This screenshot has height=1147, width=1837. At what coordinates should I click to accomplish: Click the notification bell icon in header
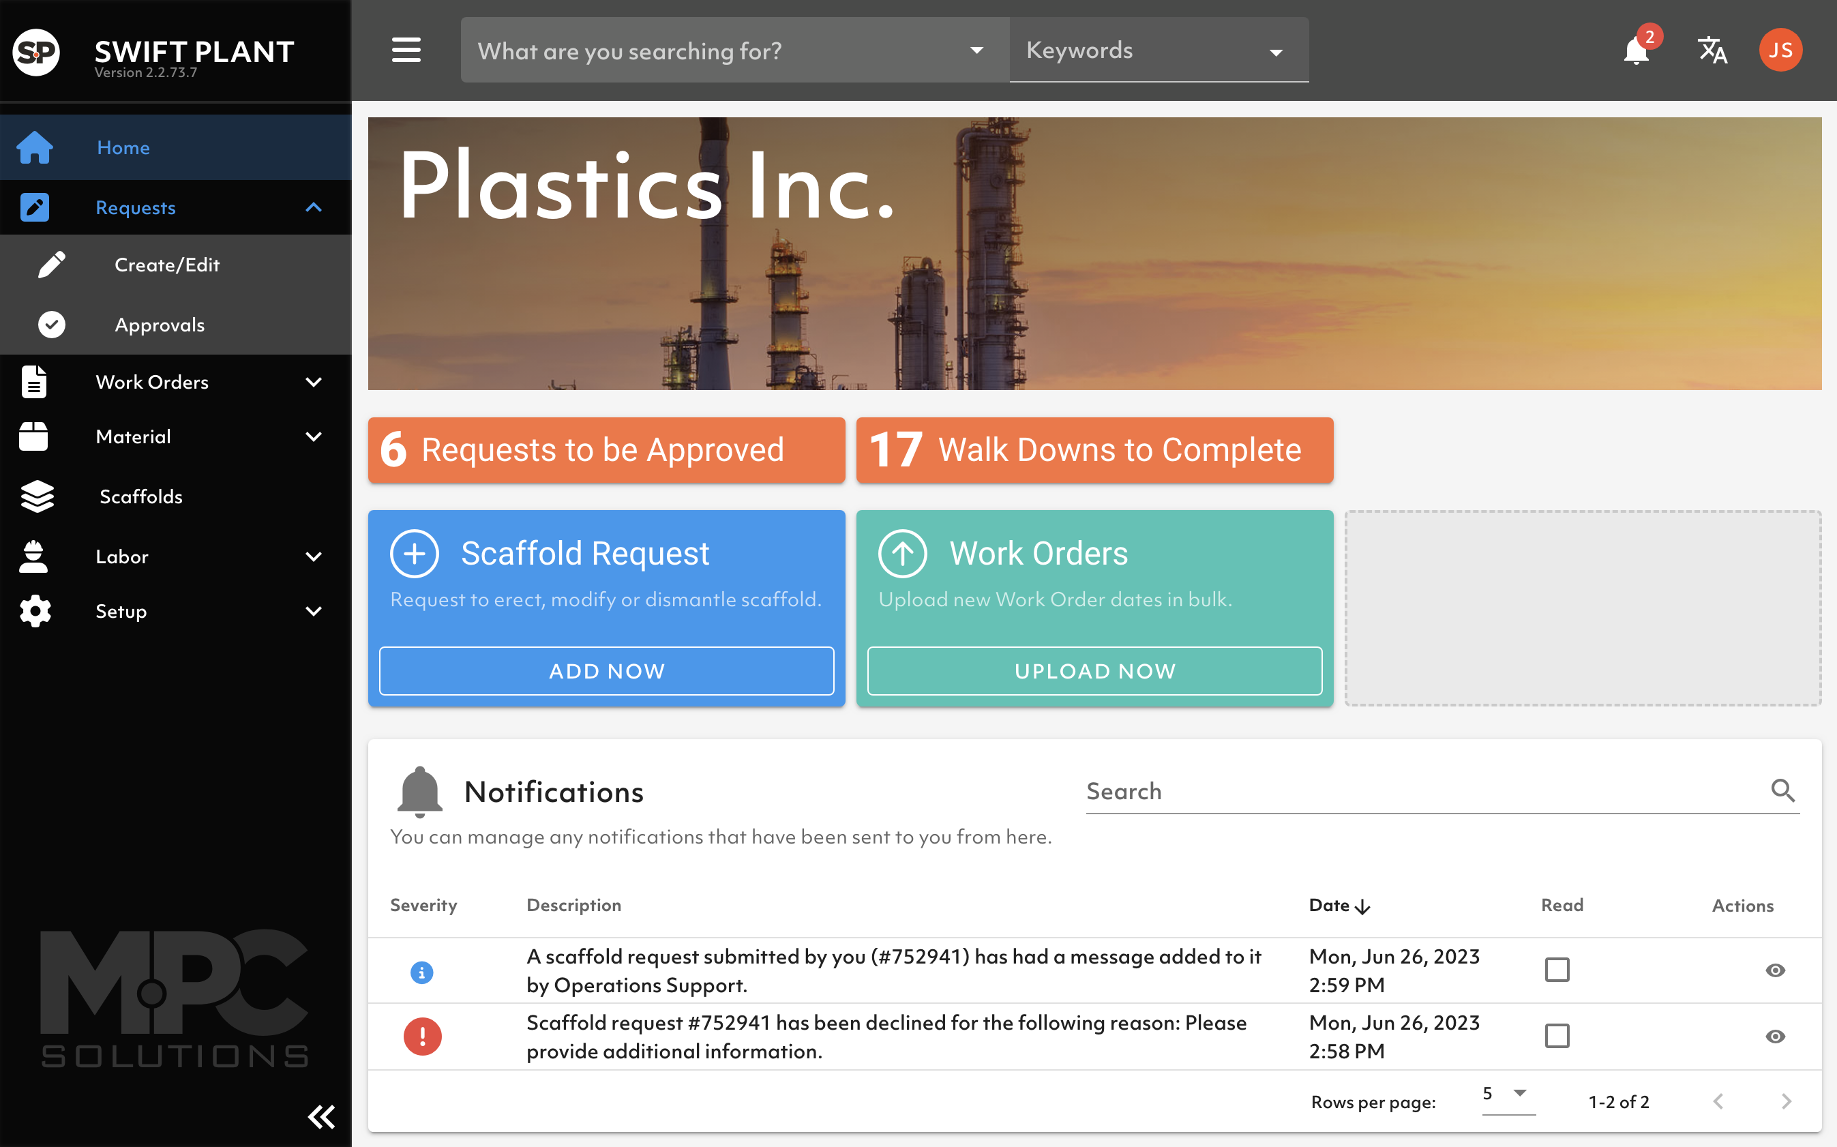point(1636,51)
